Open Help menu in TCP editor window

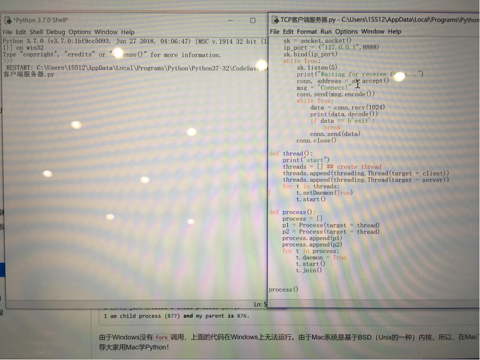[x=395, y=32]
